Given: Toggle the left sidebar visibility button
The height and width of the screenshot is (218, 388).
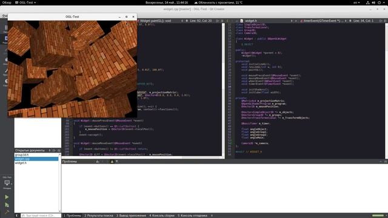Looking at the screenshot, I should [x=17, y=216].
